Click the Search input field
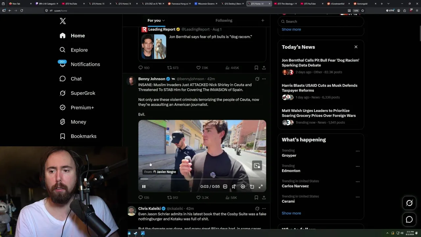Viewport: 421px width, 237px height. [321, 21]
